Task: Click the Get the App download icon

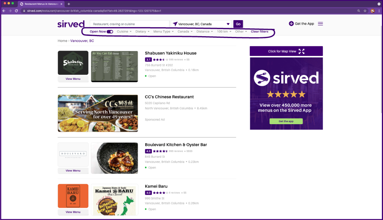Action: click(291, 23)
